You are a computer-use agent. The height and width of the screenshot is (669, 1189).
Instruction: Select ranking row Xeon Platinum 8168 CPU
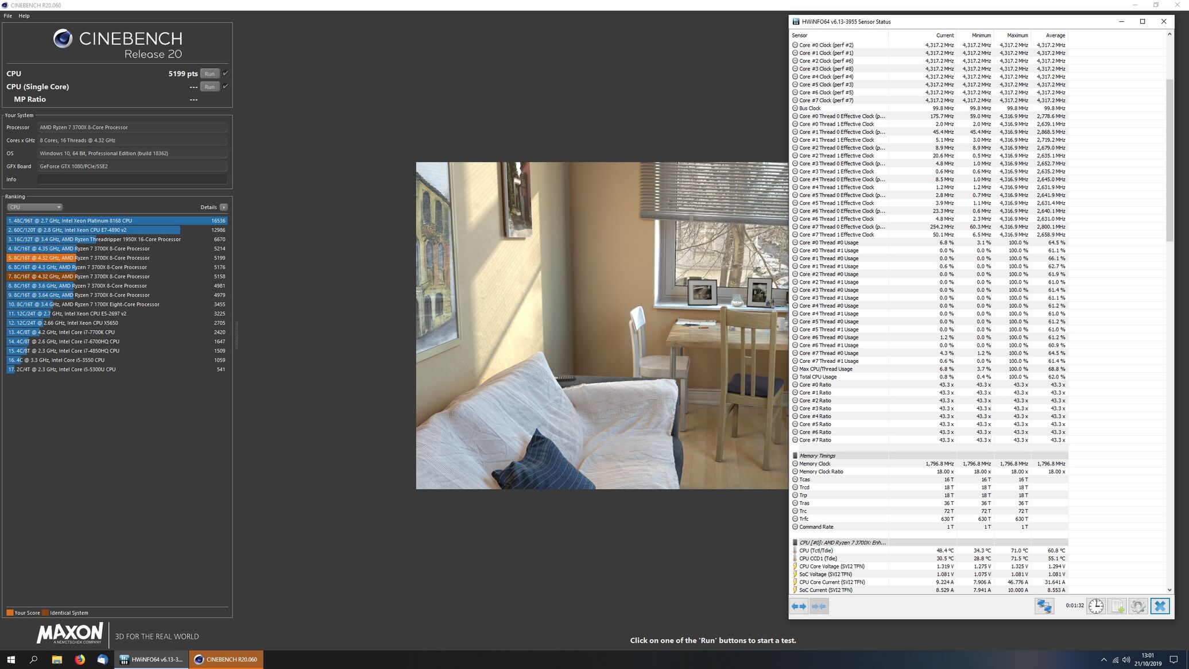click(117, 221)
